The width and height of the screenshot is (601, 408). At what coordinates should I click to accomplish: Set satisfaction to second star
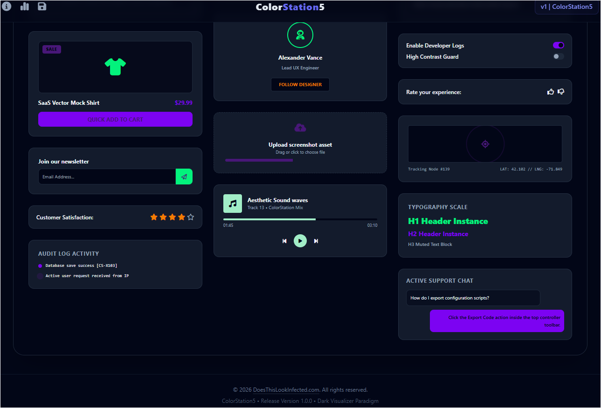[x=163, y=217]
